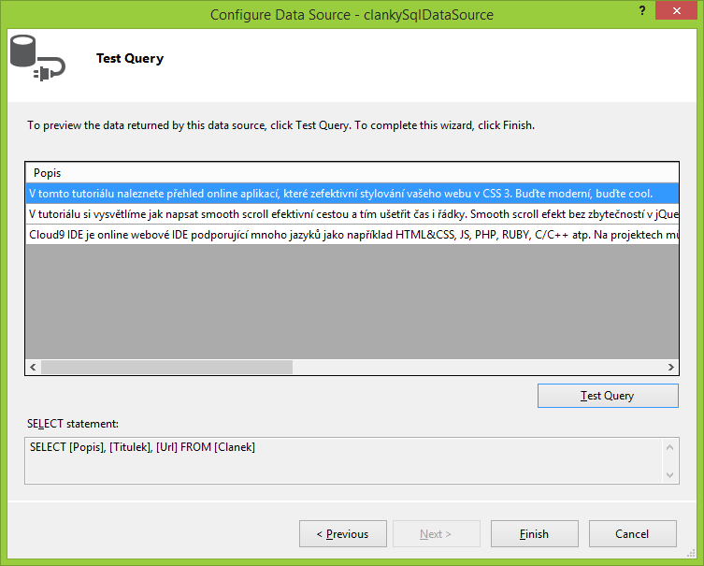
Task: Open the help question mark icon
Action: click(x=642, y=10)
